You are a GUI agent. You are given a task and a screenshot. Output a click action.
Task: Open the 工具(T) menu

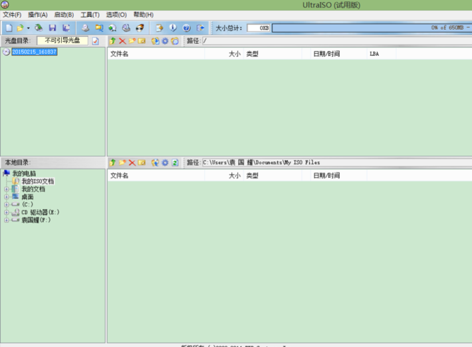pos(90,15)
